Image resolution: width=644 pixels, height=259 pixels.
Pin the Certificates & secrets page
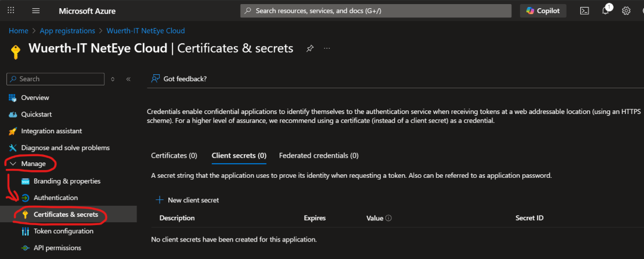(x=309, y=49)
